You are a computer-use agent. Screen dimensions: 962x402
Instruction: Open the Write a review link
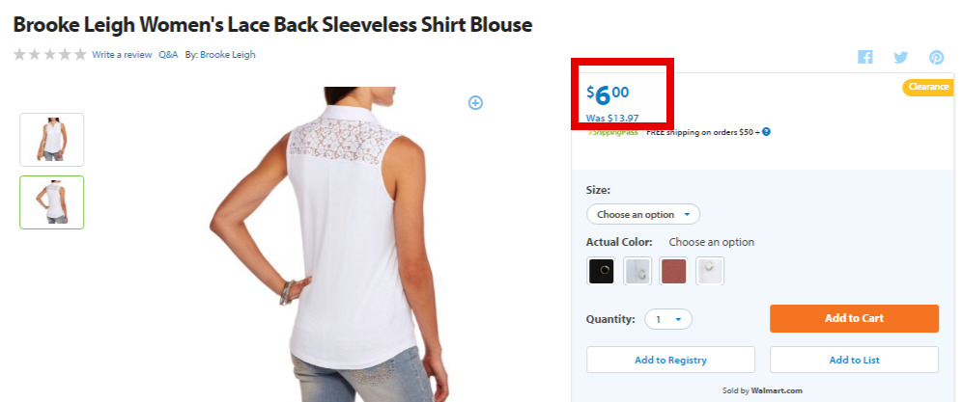coord(122,55)
